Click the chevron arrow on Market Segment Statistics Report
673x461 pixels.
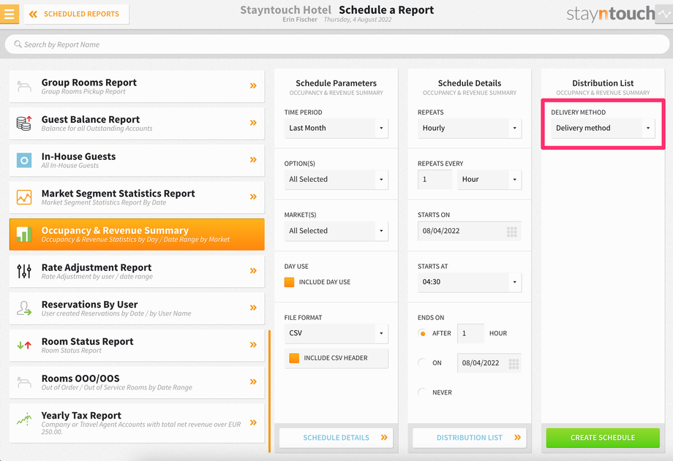pyautogui.click(x=253, y=197)
